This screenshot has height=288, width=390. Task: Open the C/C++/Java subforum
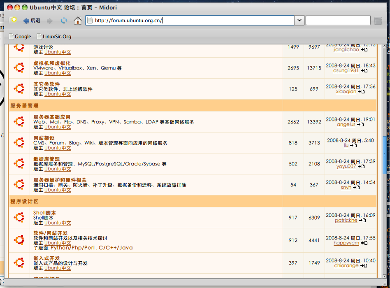pos(116,248)
